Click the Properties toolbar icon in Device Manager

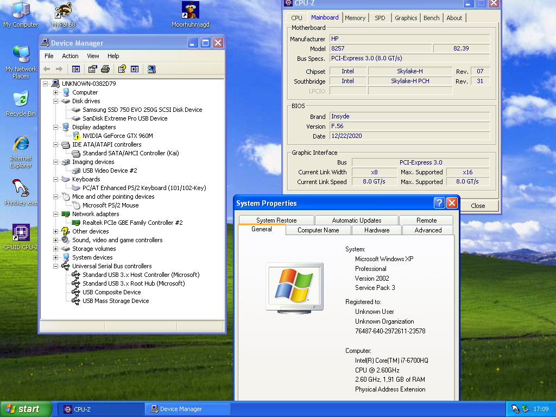point(92,69)
